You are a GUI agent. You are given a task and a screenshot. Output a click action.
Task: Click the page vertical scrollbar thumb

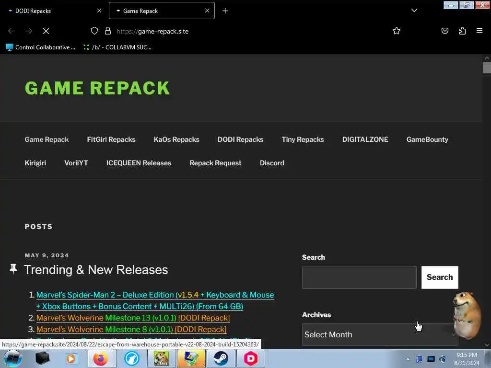487,68
